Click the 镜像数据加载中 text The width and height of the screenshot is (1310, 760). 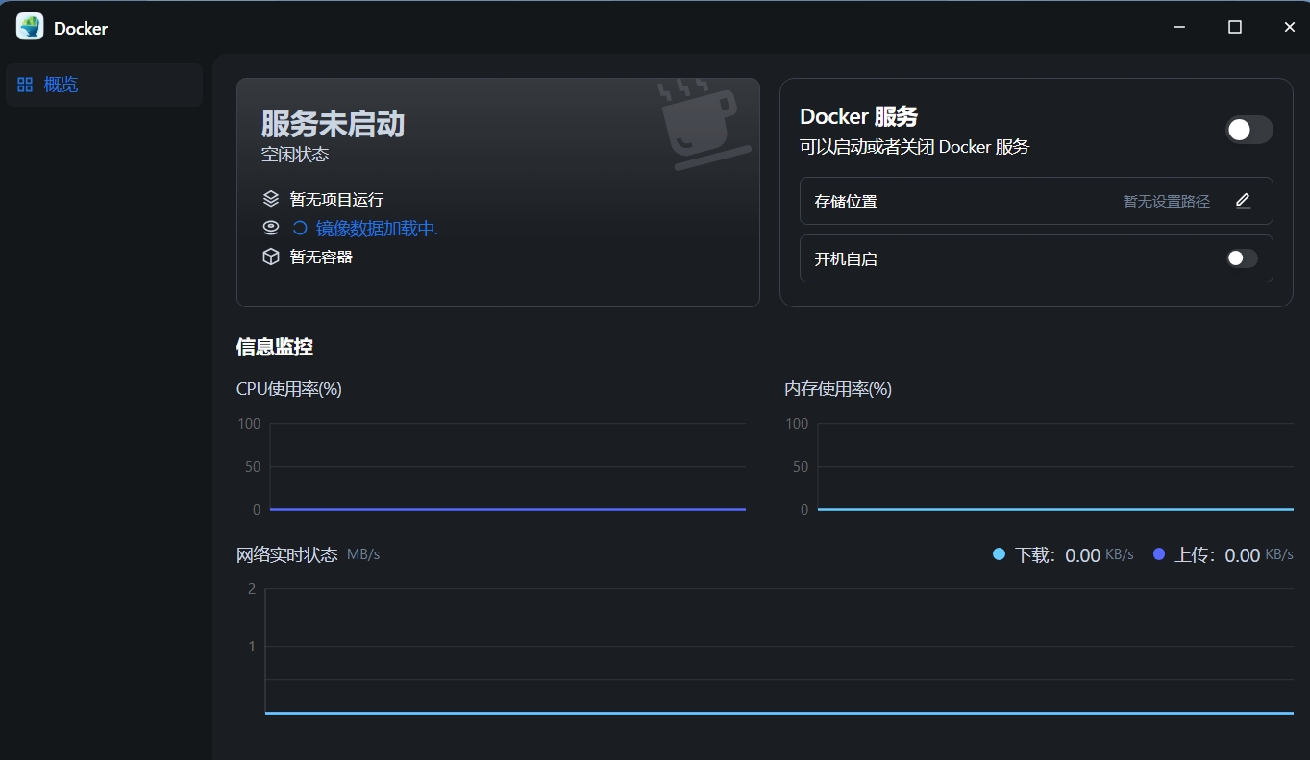tap(377, 229)
